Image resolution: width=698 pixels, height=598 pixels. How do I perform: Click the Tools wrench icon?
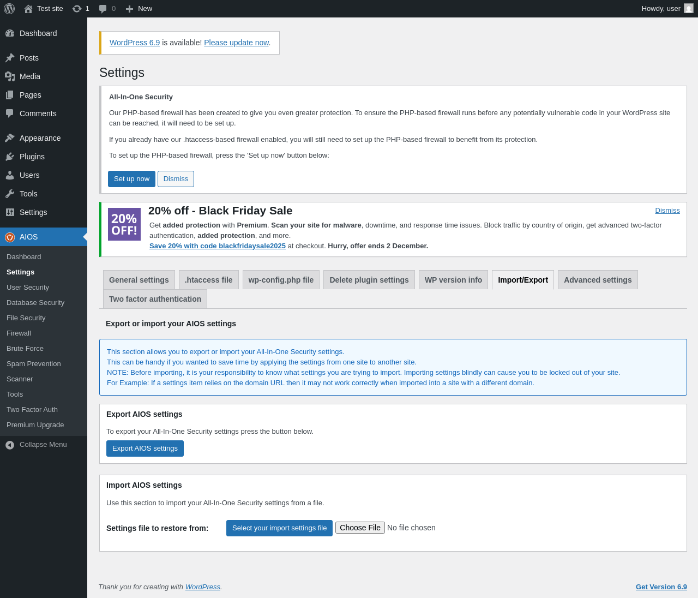pyautogui.click(x=10, y=194)
